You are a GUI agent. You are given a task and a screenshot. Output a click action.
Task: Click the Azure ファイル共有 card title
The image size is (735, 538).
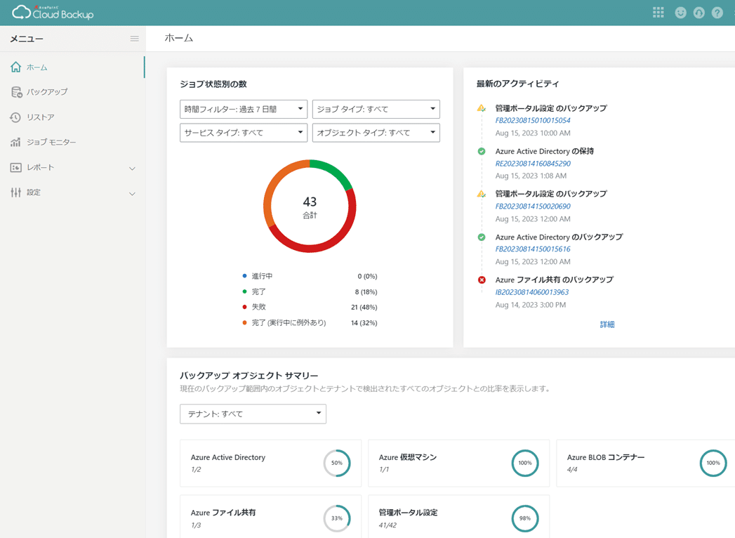[223, 513]
